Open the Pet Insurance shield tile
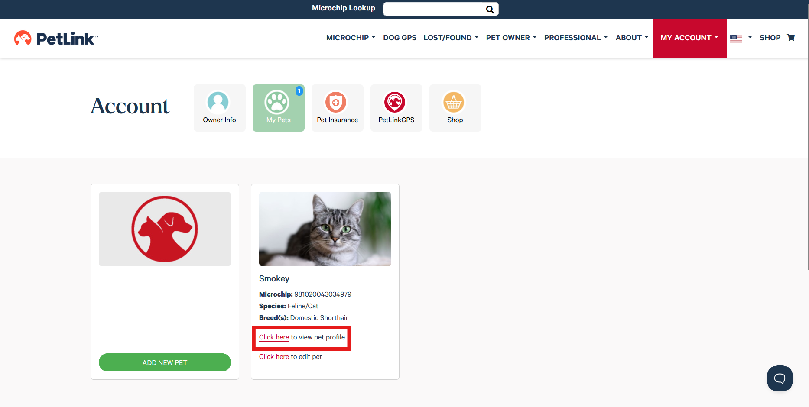The width and height of the screenshot is (809, 407). click(x=338, y=108)
